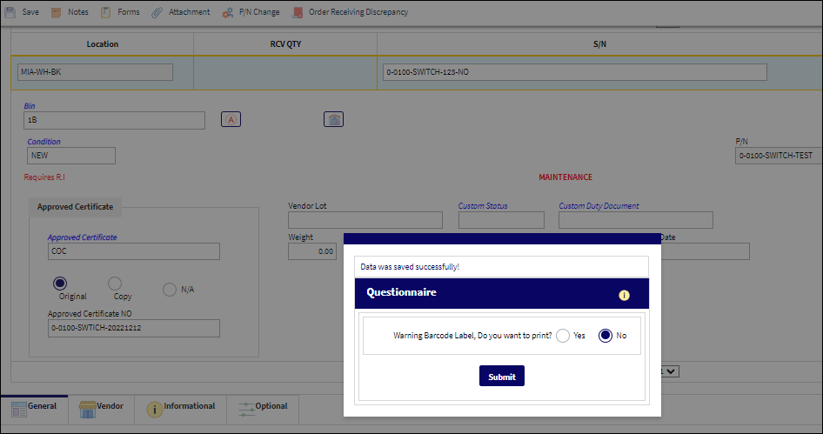Click the Custom Duty Document field
823x434 pixels.
pyautogui.click(x=636, y=220)
